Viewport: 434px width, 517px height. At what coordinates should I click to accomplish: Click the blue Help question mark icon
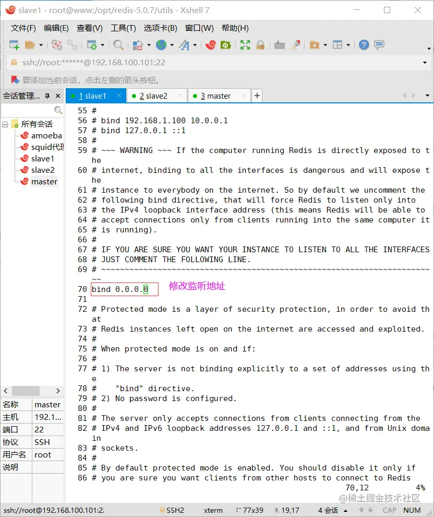click(364, 45)
